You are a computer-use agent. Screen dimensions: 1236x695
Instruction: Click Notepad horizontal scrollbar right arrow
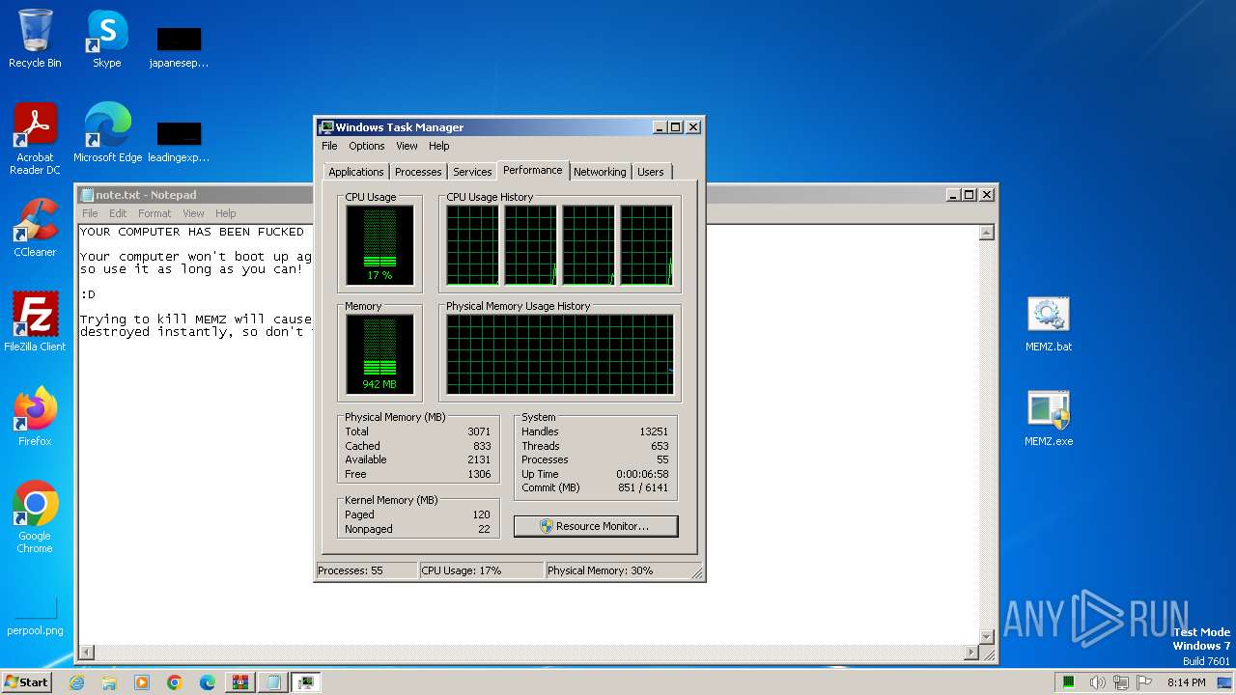pos(971,653)
